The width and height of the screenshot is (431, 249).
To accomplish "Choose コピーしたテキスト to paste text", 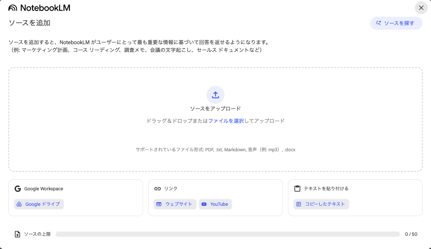I will pyautogui.click(x=321, y=204).
